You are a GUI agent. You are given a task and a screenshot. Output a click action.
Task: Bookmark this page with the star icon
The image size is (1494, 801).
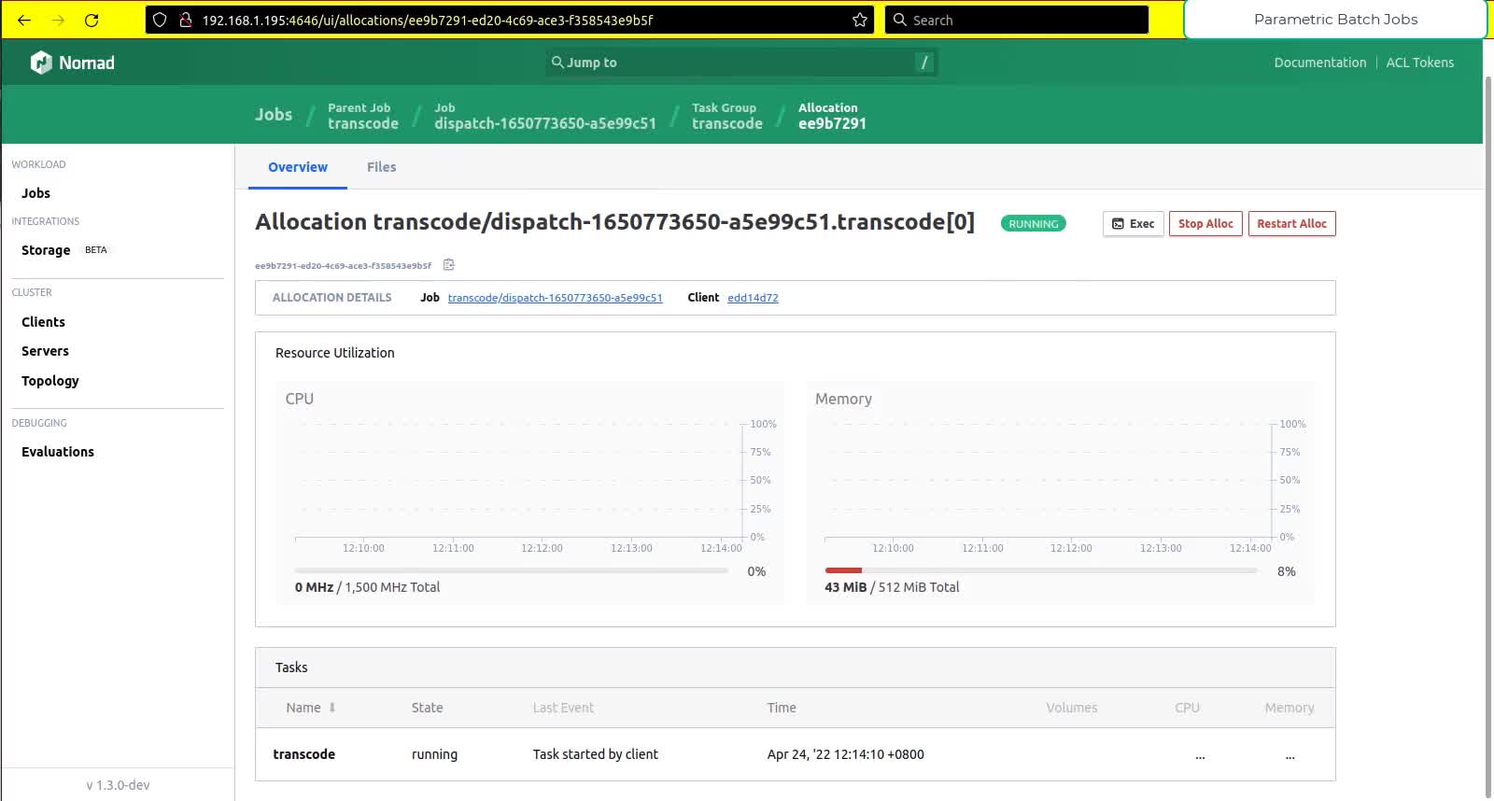(860, 20)
